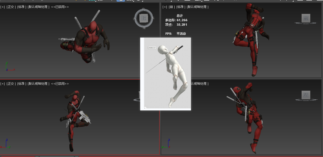Click compass ring under the 左 ViewCube
The width and height of the screenshot is (323, 157).
[x=306, y=100]
